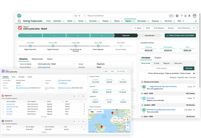The width and height of the screenshot is (201, 138).
Task: Open the Atividade tab on the Marca record
Action: pos(21,77)
